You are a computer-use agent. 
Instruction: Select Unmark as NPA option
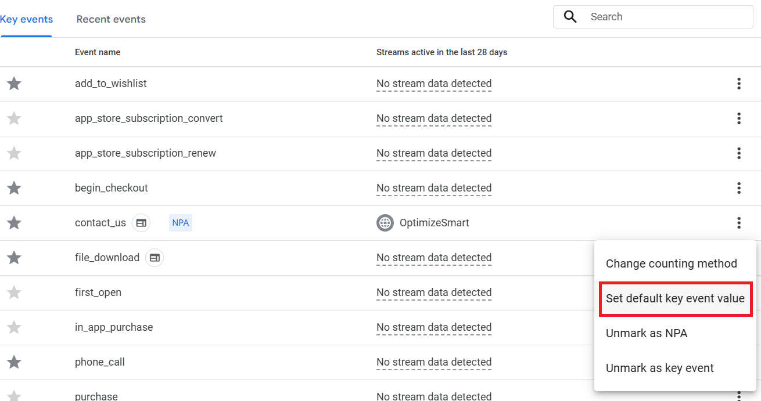click(x=646, y=333)
